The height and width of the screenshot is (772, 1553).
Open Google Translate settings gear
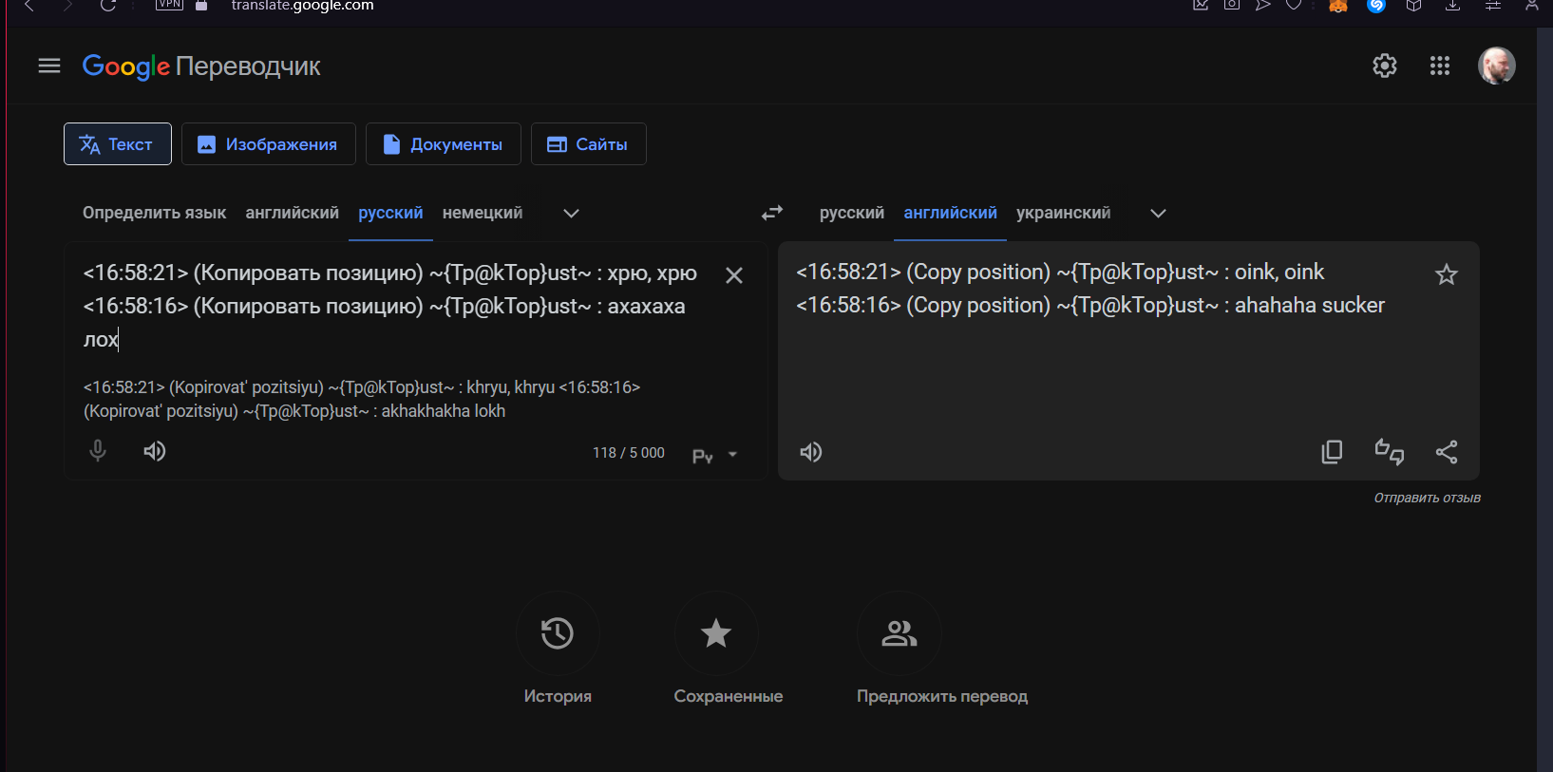[x=1384, y=66]
